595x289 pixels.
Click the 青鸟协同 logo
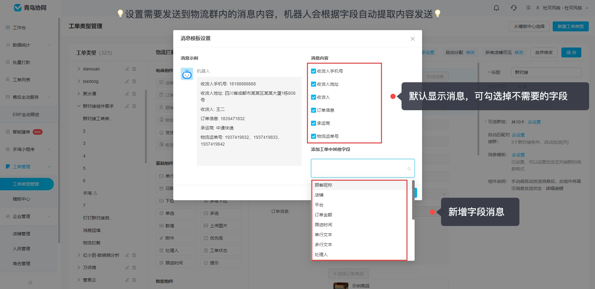(30, 8)
